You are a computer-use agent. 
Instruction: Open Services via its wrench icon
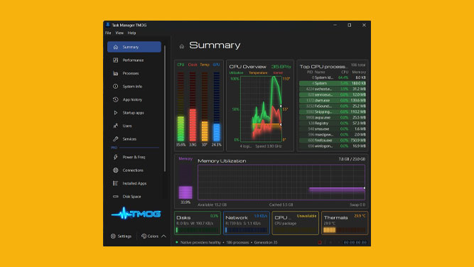[115, 139]
